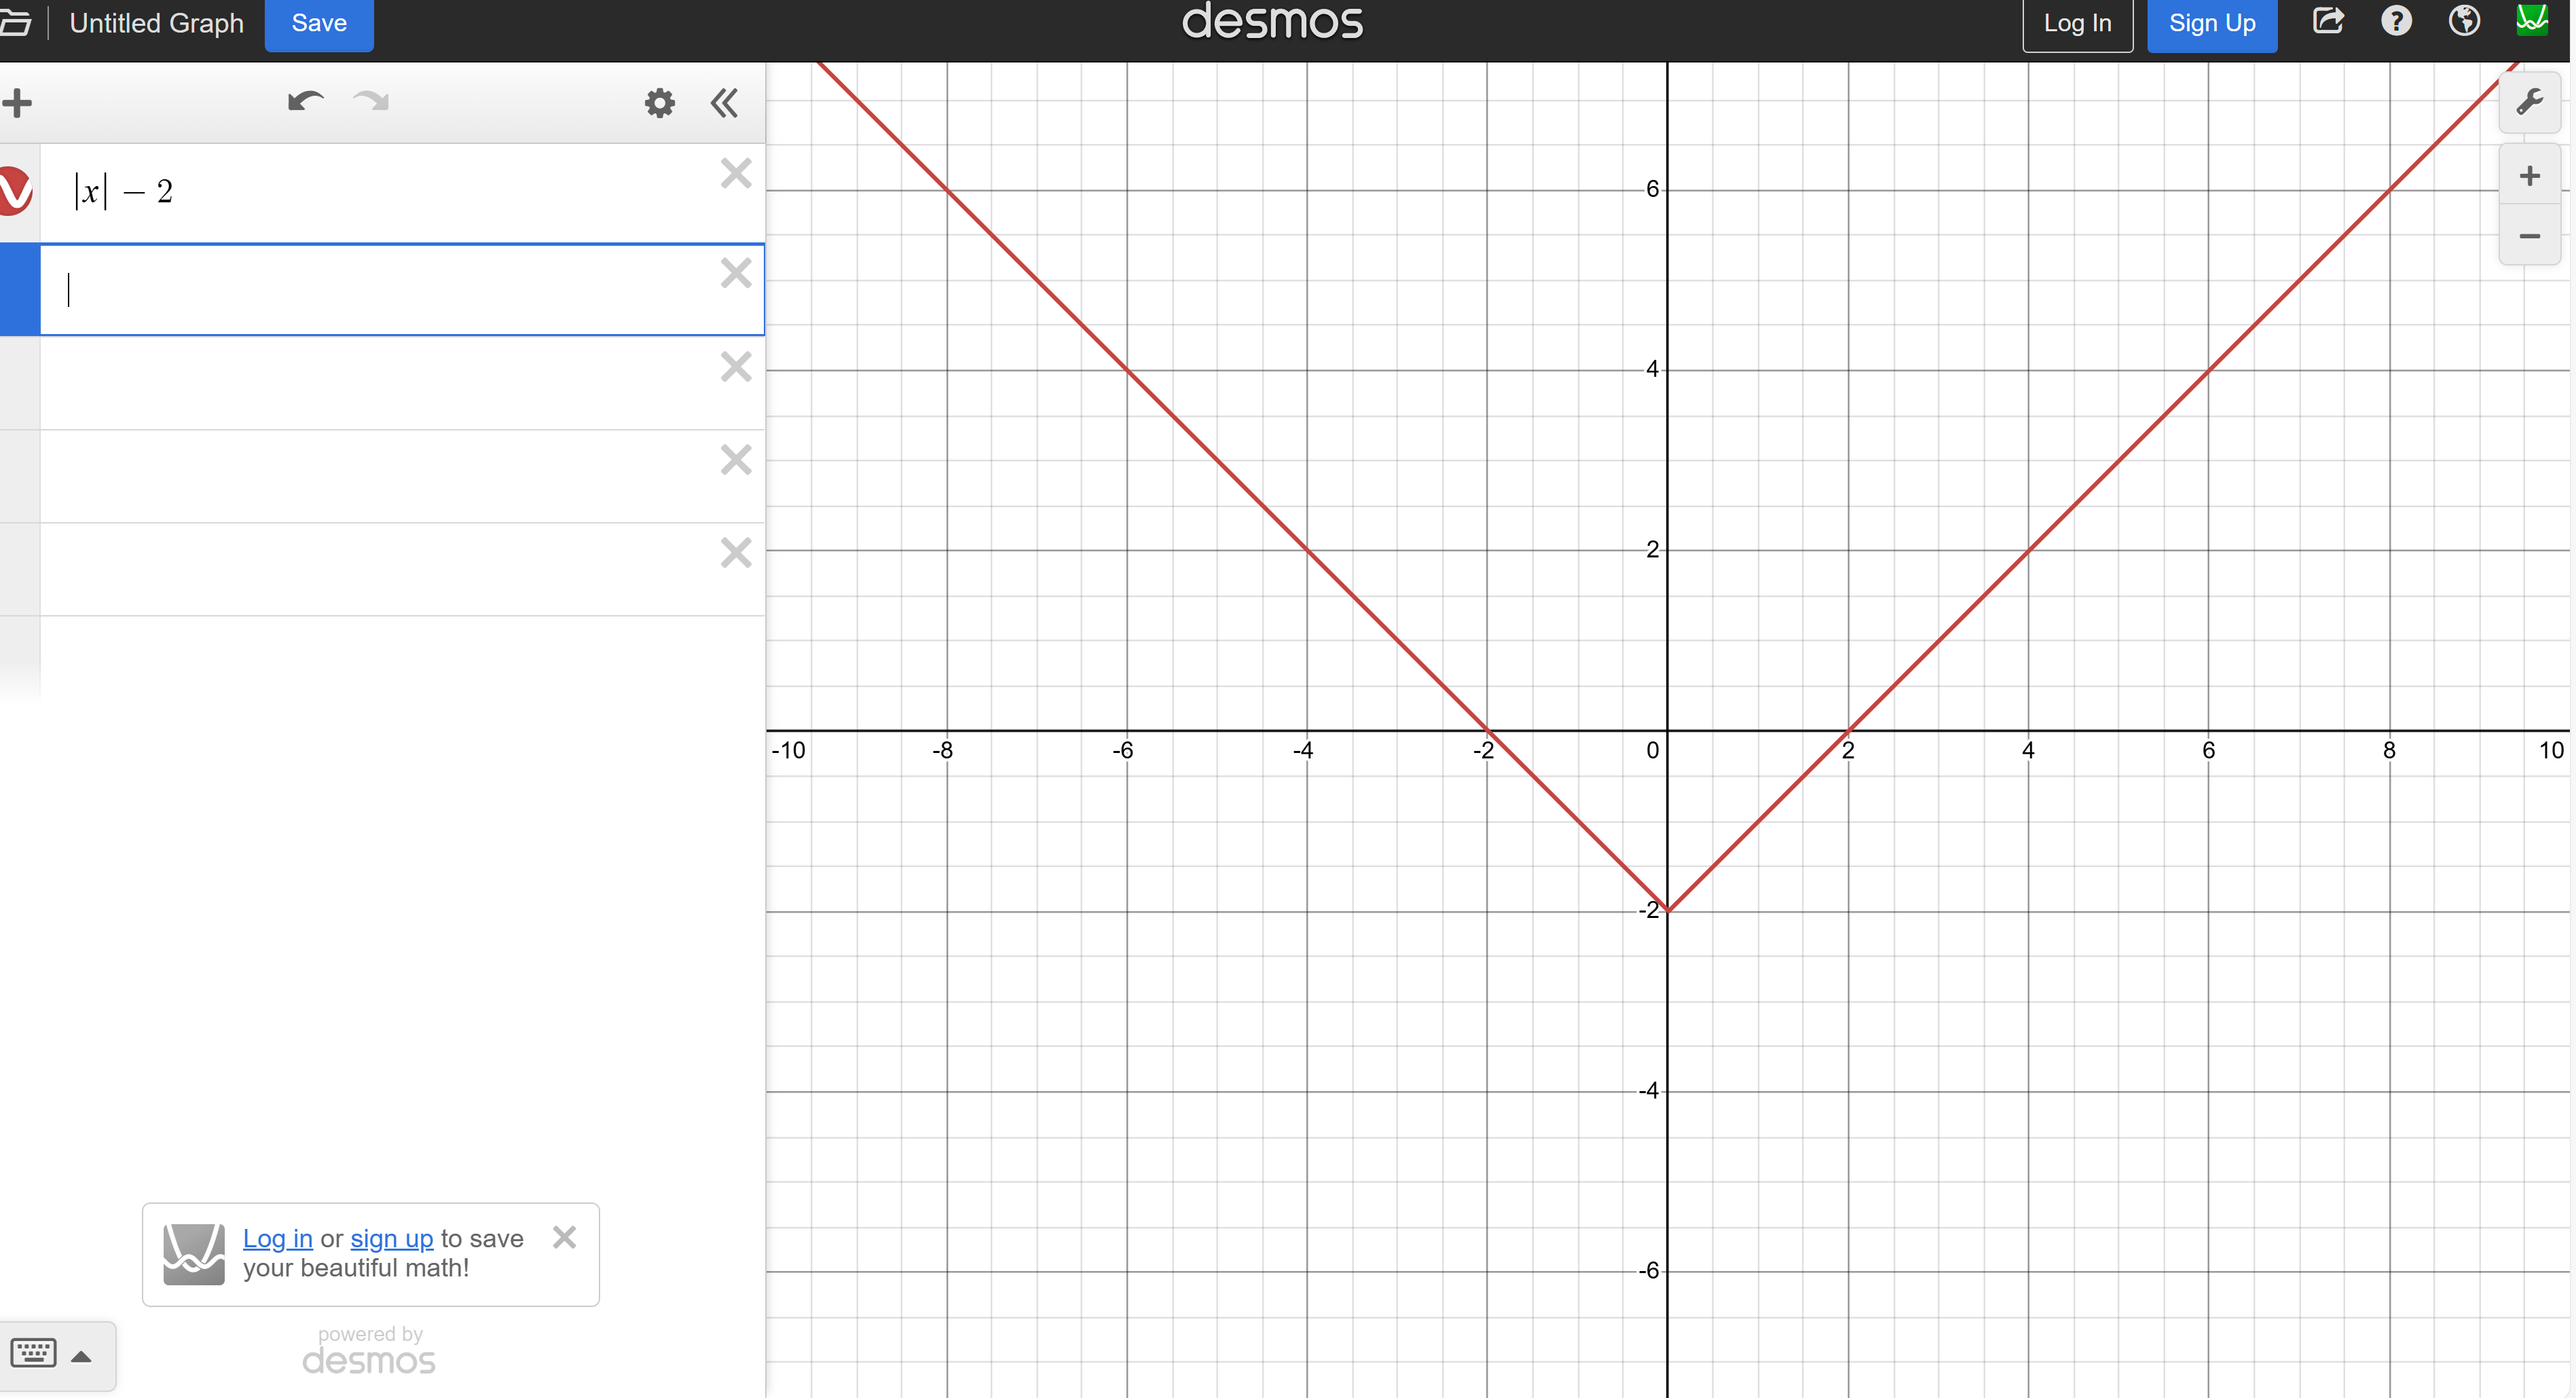Undo the last action

pyautogui.click(x=305, y=102)
